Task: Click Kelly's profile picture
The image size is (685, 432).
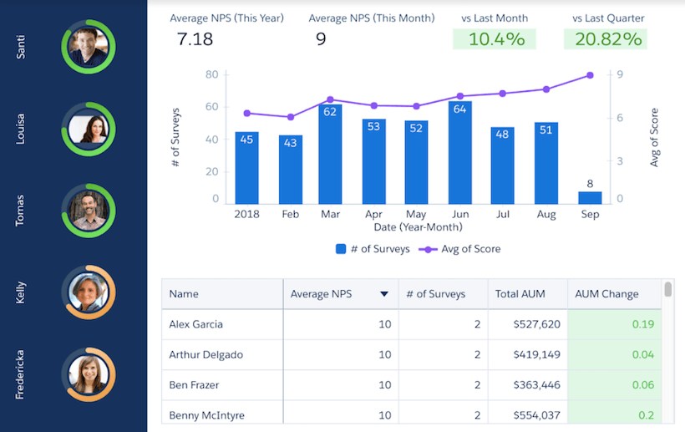Action: [89, 292]
